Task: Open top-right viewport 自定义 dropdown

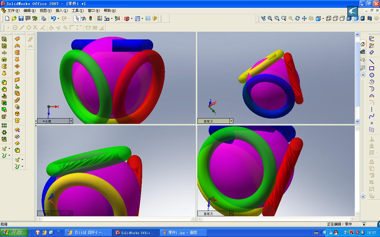Action: pyautogui.click(x=231, y=121)
